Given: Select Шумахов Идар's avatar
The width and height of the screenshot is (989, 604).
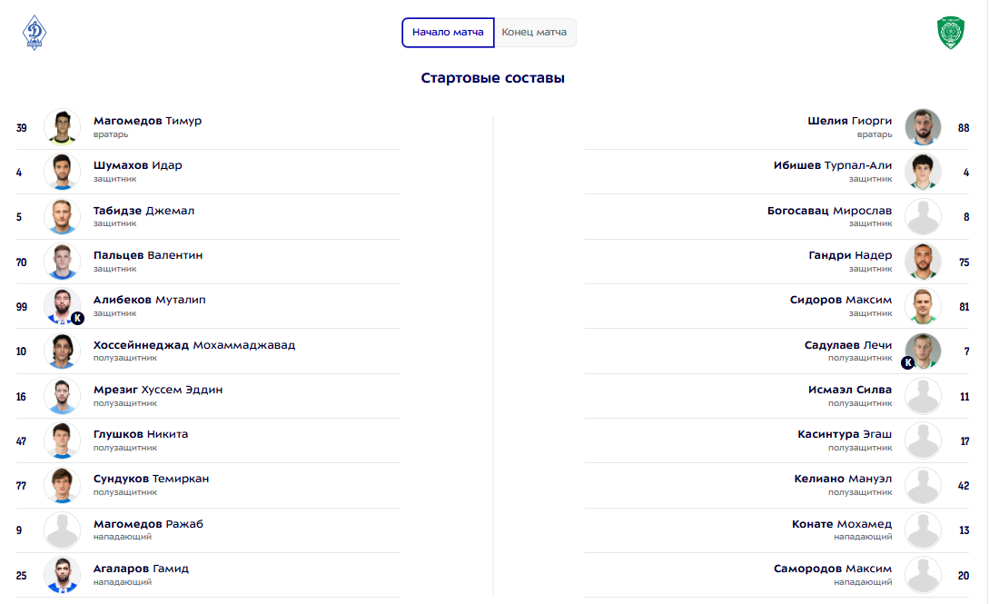Looking at the screenshot, I should pos(63,172).
